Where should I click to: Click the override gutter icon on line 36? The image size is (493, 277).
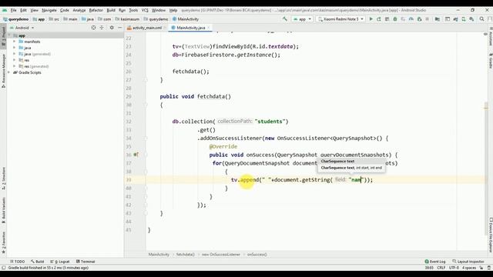136,155
